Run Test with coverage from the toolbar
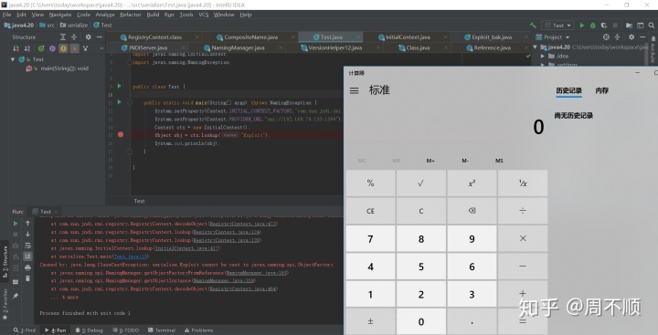Viewport: 658px width, 335px height. [x=604, y=26]
